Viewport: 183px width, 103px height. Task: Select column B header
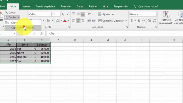25,40
